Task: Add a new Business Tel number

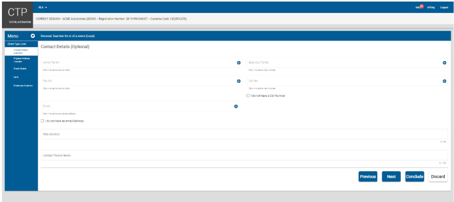Action: pos(444,63)
